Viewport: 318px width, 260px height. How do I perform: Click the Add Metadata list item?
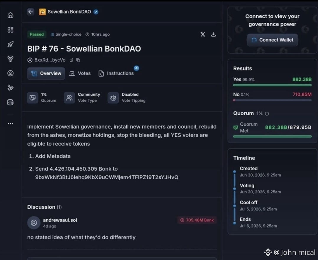coord(53,156)
